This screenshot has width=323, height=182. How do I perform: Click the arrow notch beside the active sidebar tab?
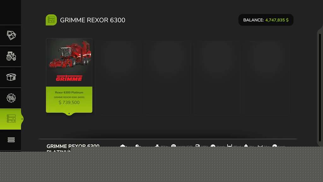coord(22,119)
